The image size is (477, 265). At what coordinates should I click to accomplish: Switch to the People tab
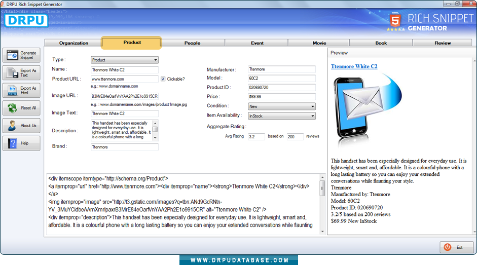pos(192,43)
